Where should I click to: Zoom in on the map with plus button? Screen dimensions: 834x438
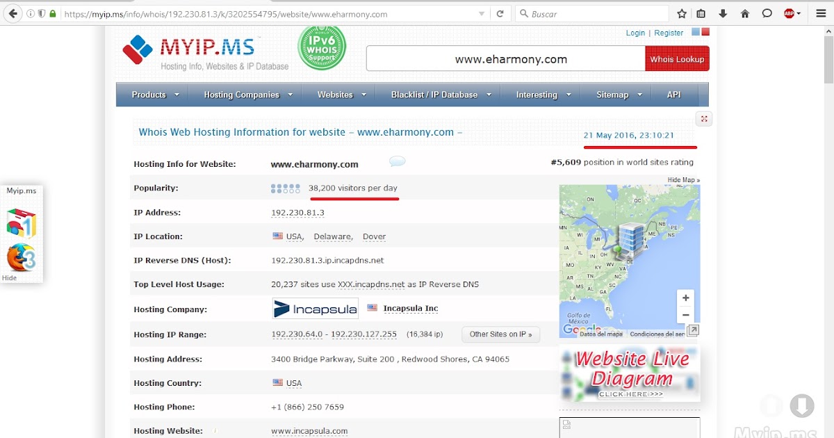coord(685,298)
